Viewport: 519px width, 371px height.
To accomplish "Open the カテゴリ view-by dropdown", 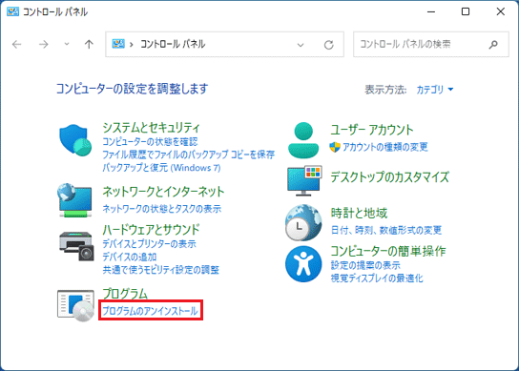I will [435, 90].
